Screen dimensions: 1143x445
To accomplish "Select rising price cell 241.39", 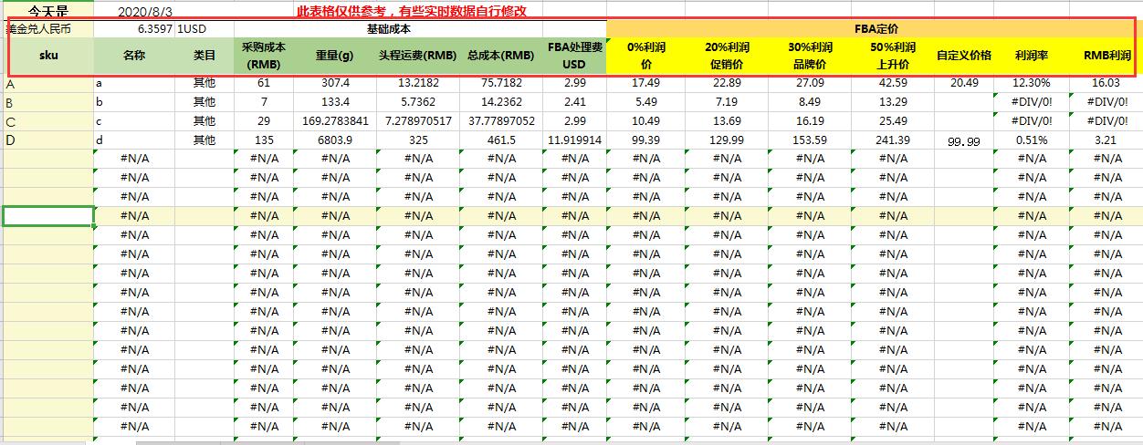I will [892, 140].
